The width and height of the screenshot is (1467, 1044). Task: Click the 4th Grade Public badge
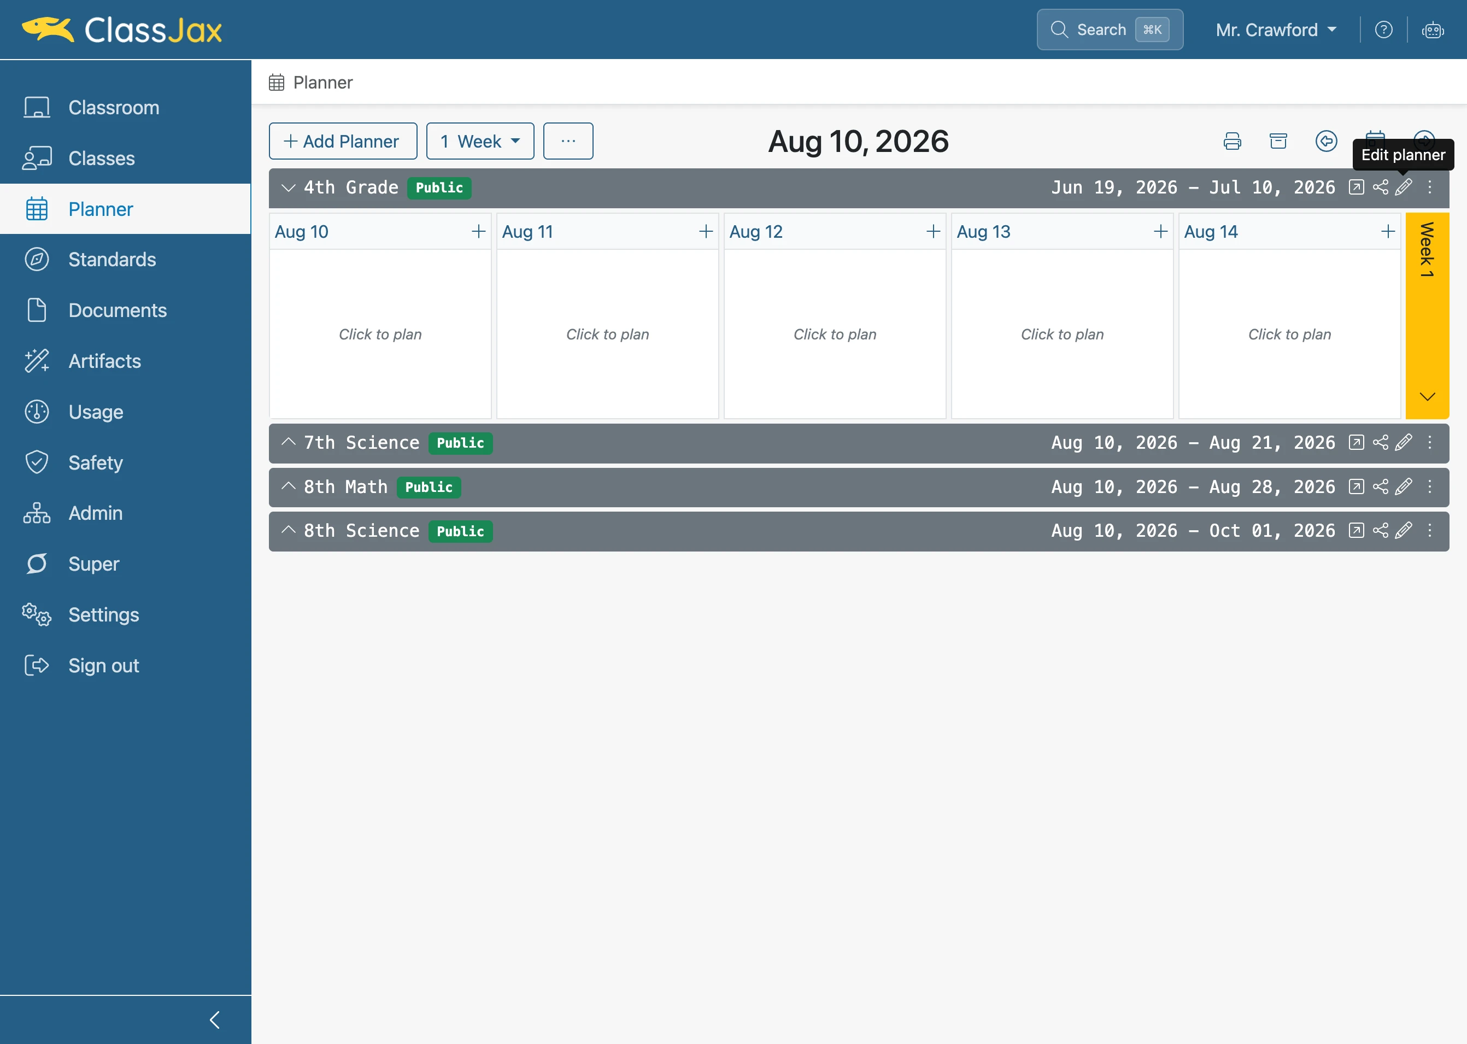pyautogui.click(x=439, y=187)
